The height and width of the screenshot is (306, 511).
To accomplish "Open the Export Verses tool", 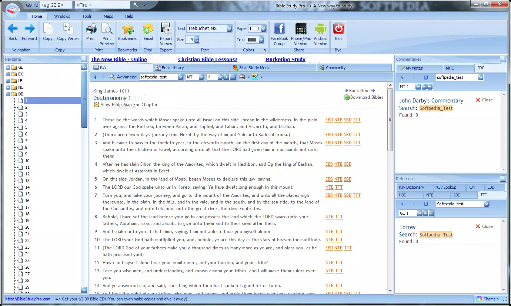I will 166,34.
